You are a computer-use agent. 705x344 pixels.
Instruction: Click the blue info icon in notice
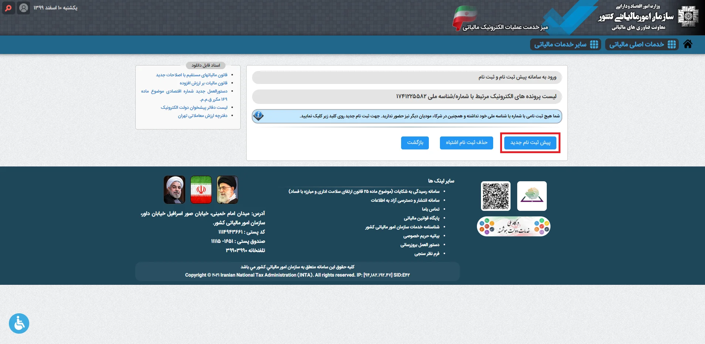coord(259,115)
